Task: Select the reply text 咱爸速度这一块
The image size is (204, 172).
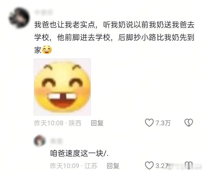Action: coord(79,153)
